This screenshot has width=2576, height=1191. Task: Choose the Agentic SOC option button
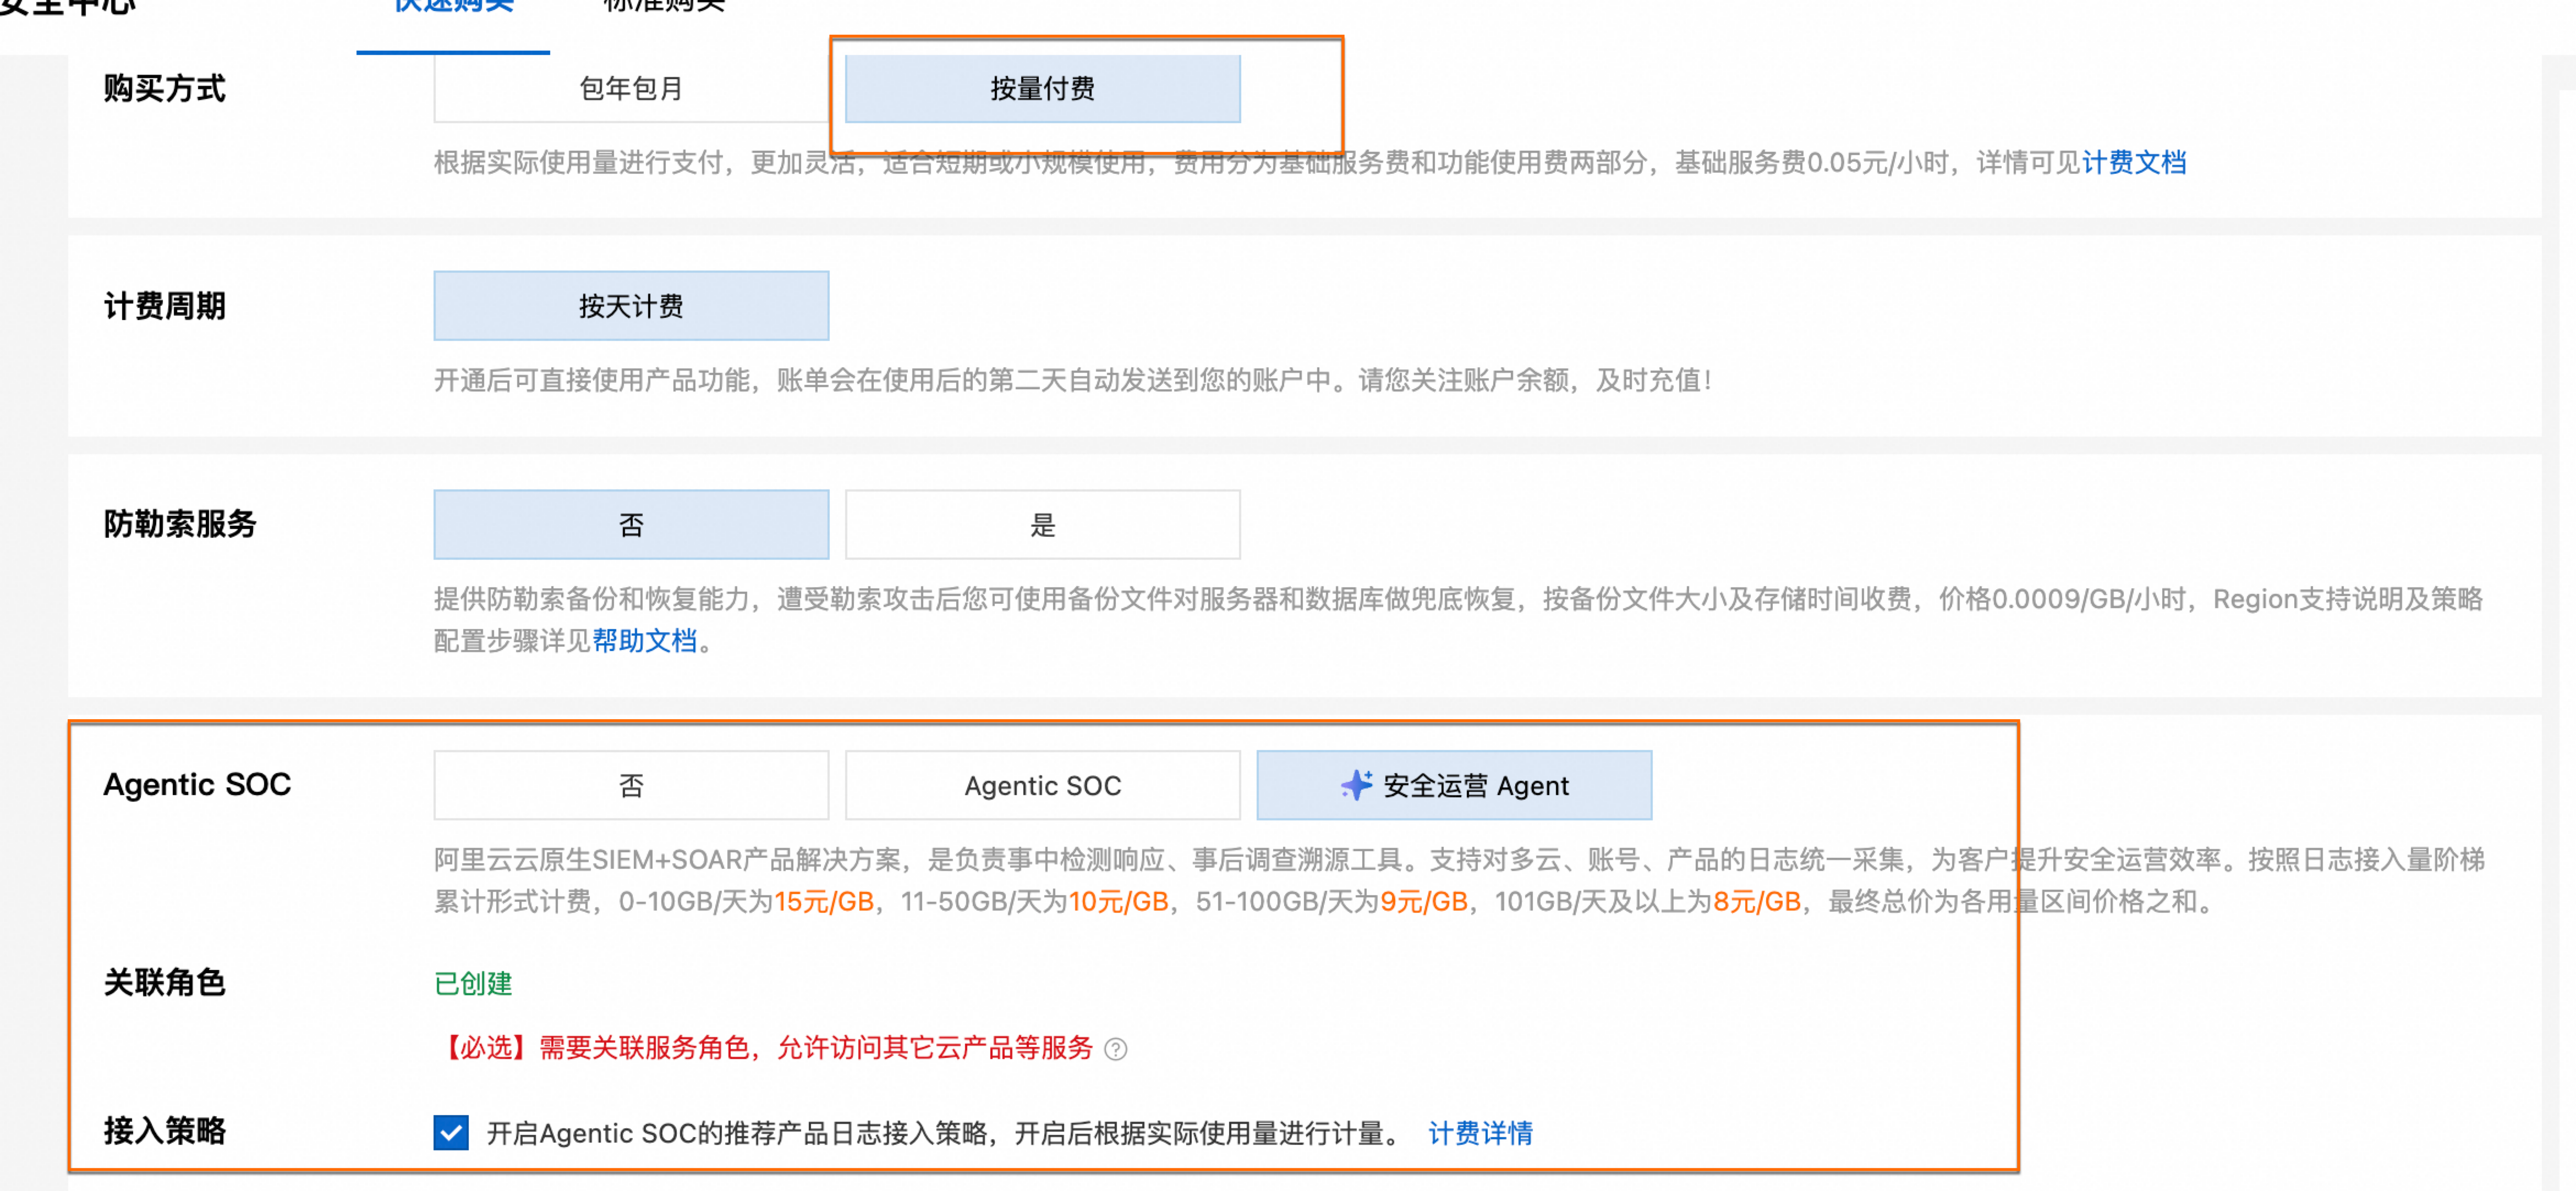1042,785
